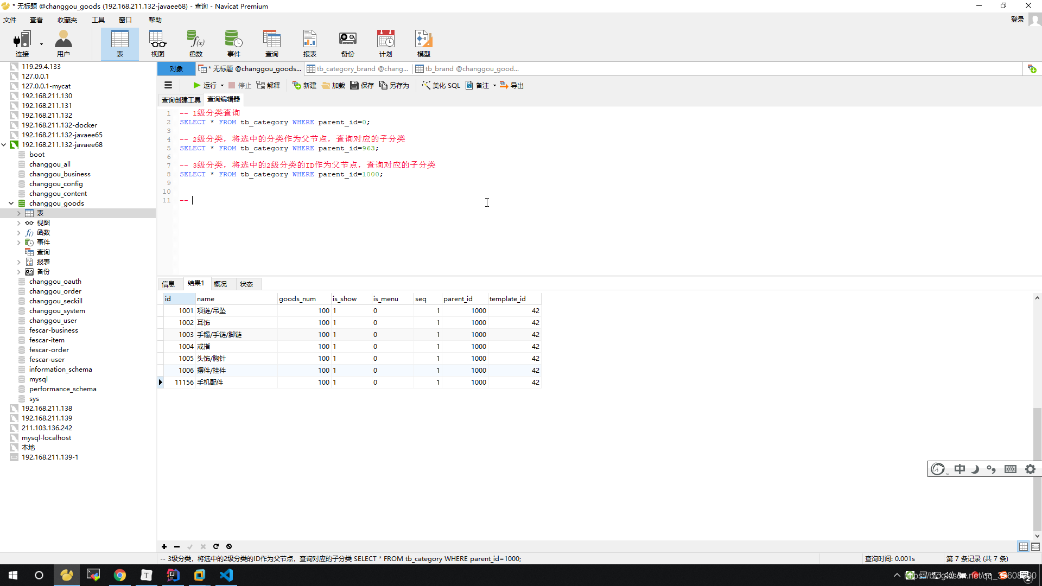This screenshot has height=586, width=1042.
Task: Open the Info (信息) result tab
Action: click(x=168, y=284)
